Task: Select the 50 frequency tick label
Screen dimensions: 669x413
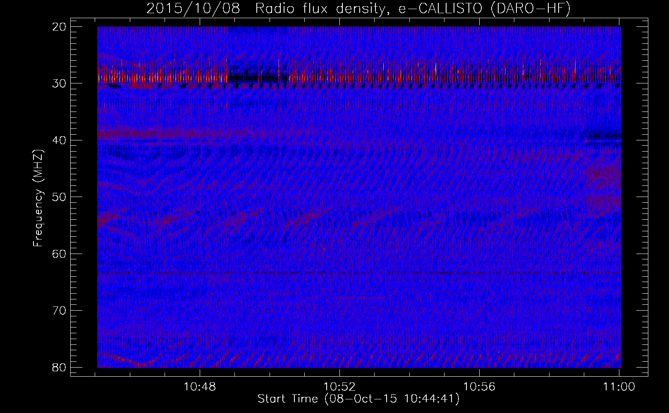Action: [x=60, y=197]
